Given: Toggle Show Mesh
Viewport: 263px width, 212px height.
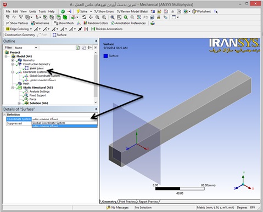Looking at the screenshot, I should 64,23.
